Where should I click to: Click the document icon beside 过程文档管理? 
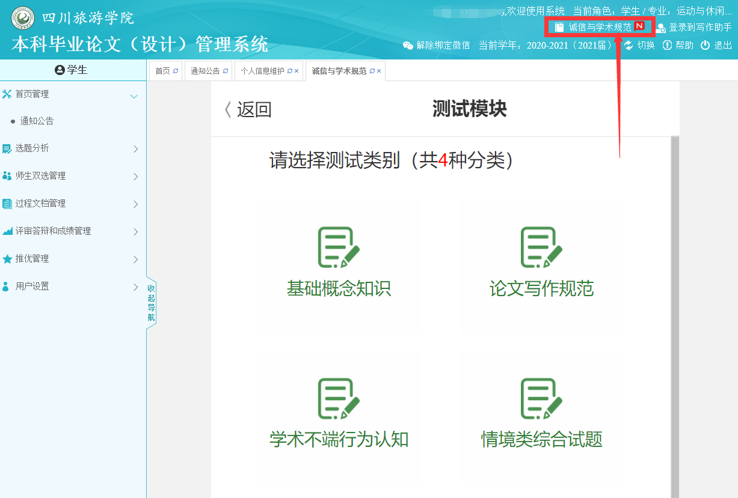pyautogui.click(x=7, y=204)
